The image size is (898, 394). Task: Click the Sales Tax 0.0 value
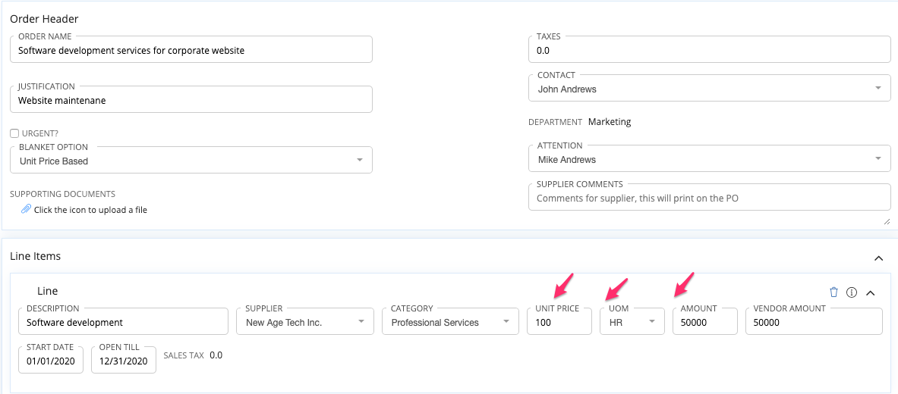click(x=216, y=355)
